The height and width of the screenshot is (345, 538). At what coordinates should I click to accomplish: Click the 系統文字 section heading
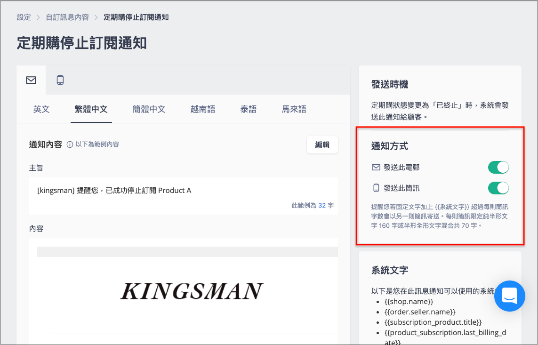[390, 270]
